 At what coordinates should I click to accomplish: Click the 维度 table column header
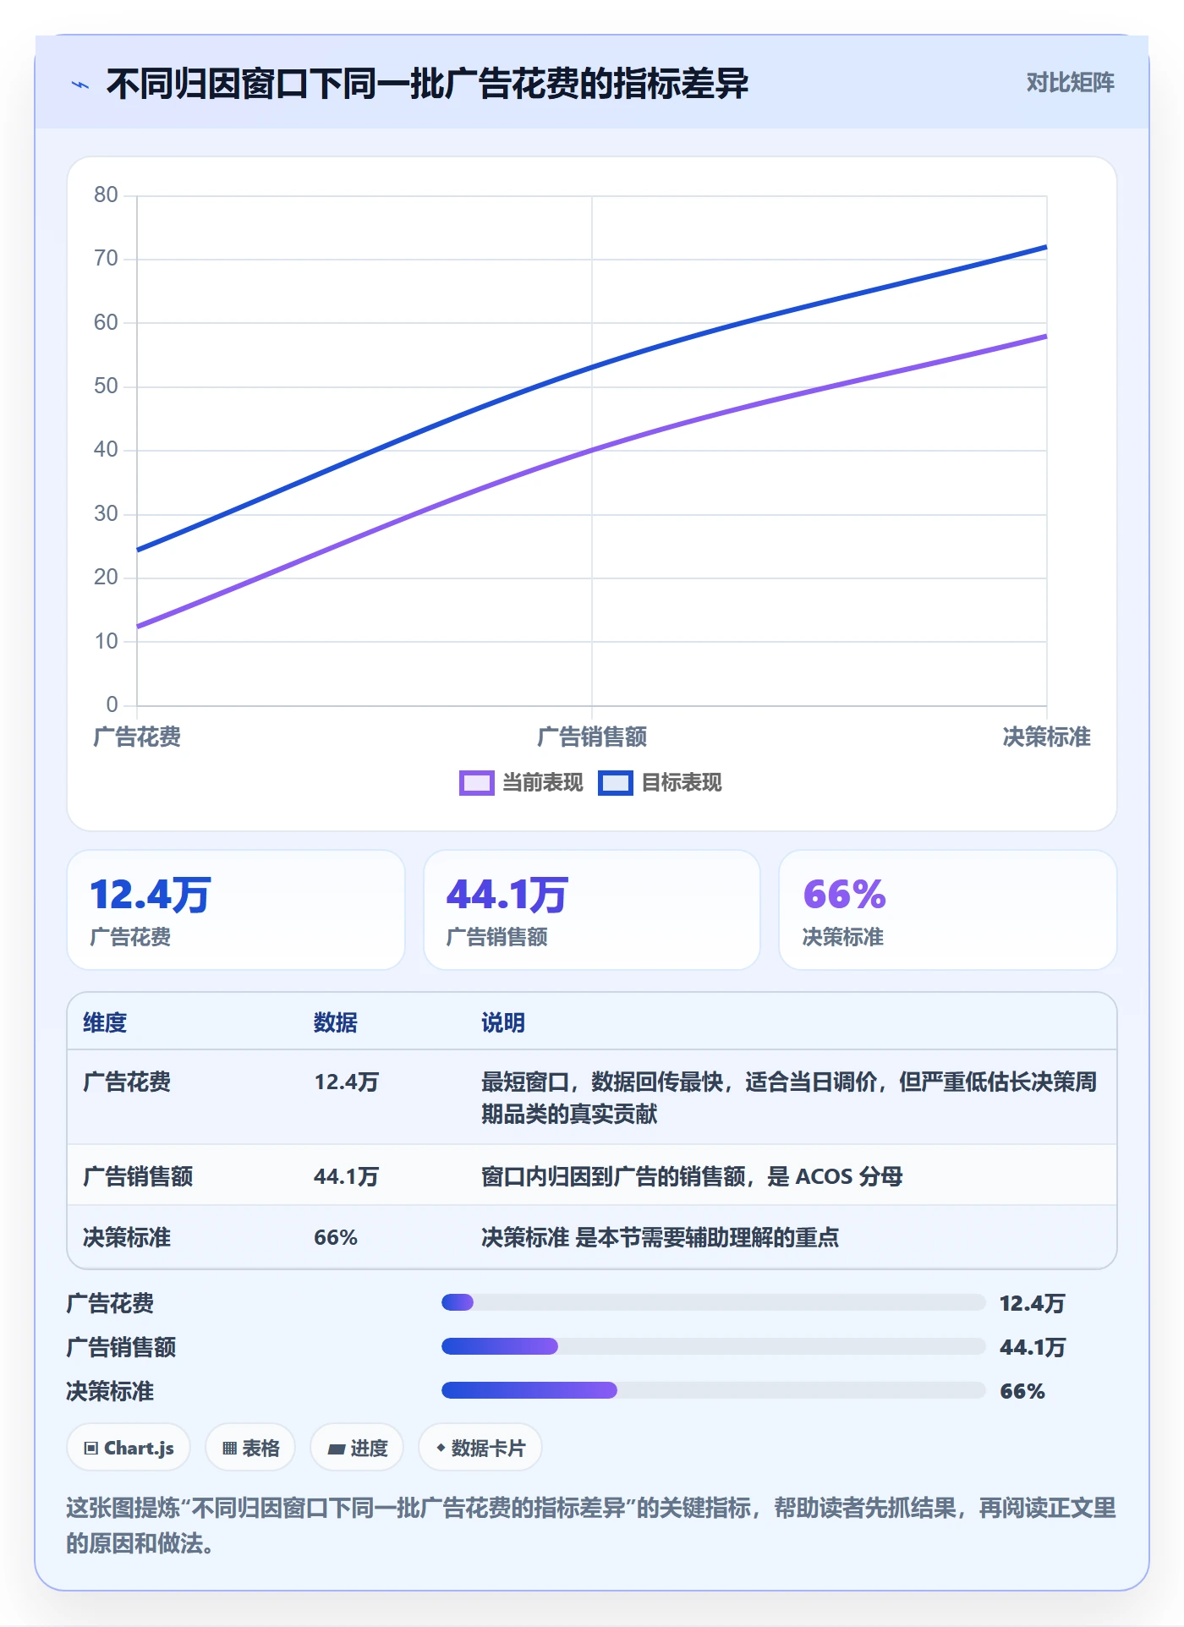105,1022
